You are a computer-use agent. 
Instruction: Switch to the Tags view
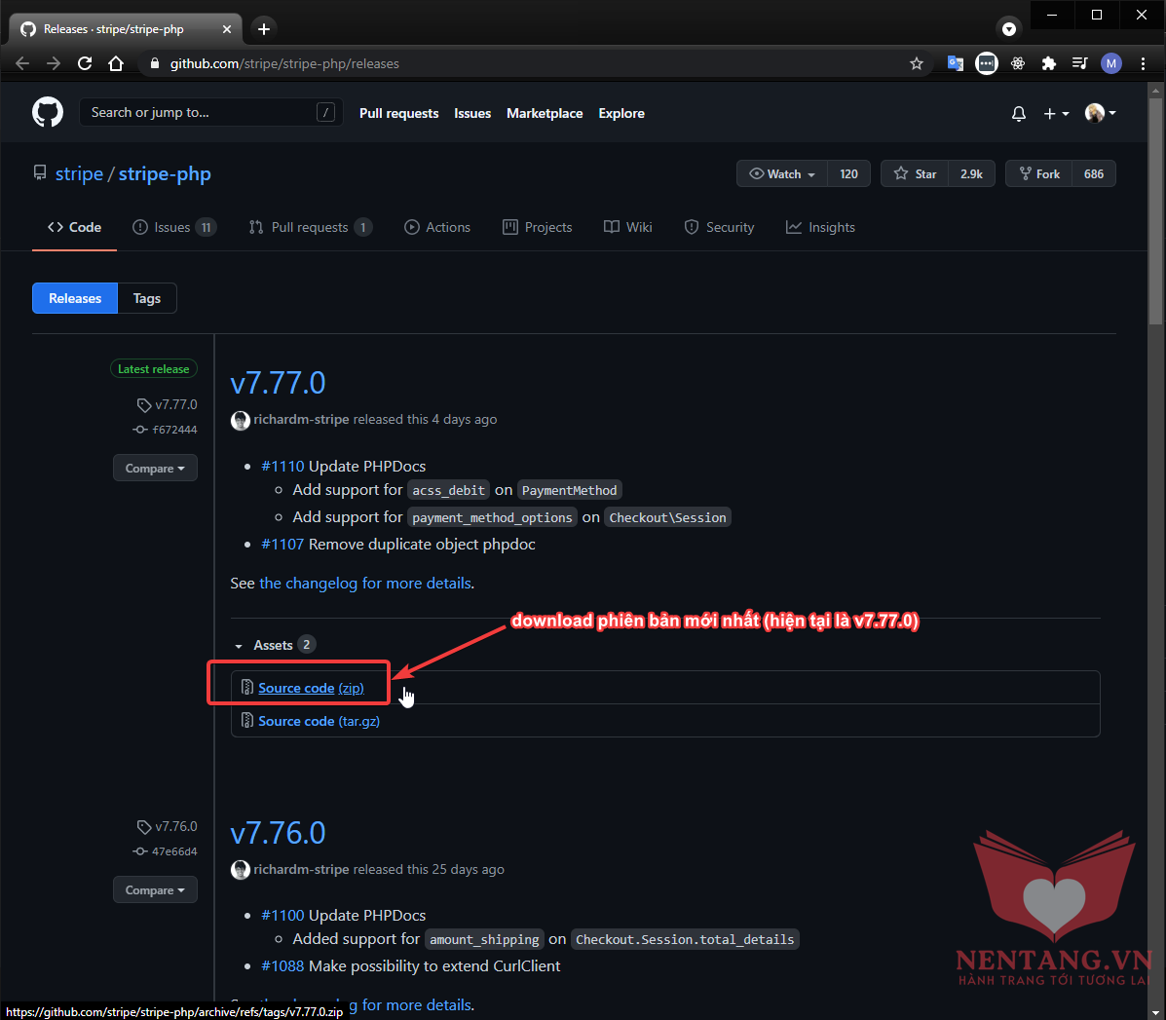pyautogui.click(x=147, y=298)
